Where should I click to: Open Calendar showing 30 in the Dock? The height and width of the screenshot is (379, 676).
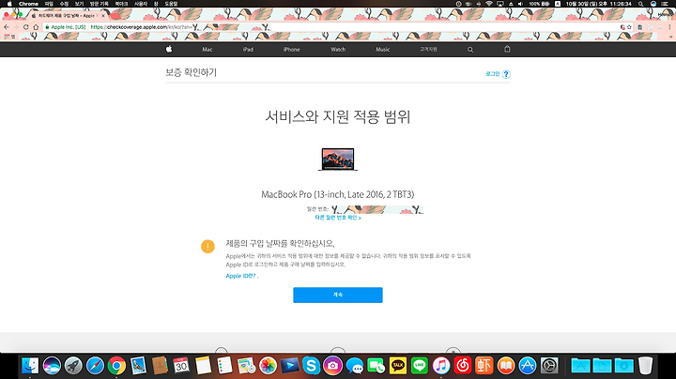coord(181,366)
